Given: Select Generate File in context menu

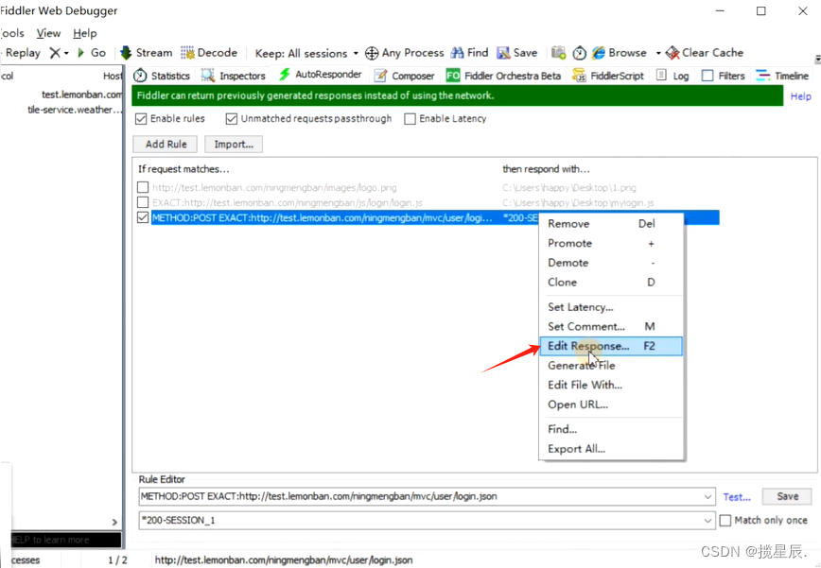Looking at the screenshot, I should click(611, 366).
